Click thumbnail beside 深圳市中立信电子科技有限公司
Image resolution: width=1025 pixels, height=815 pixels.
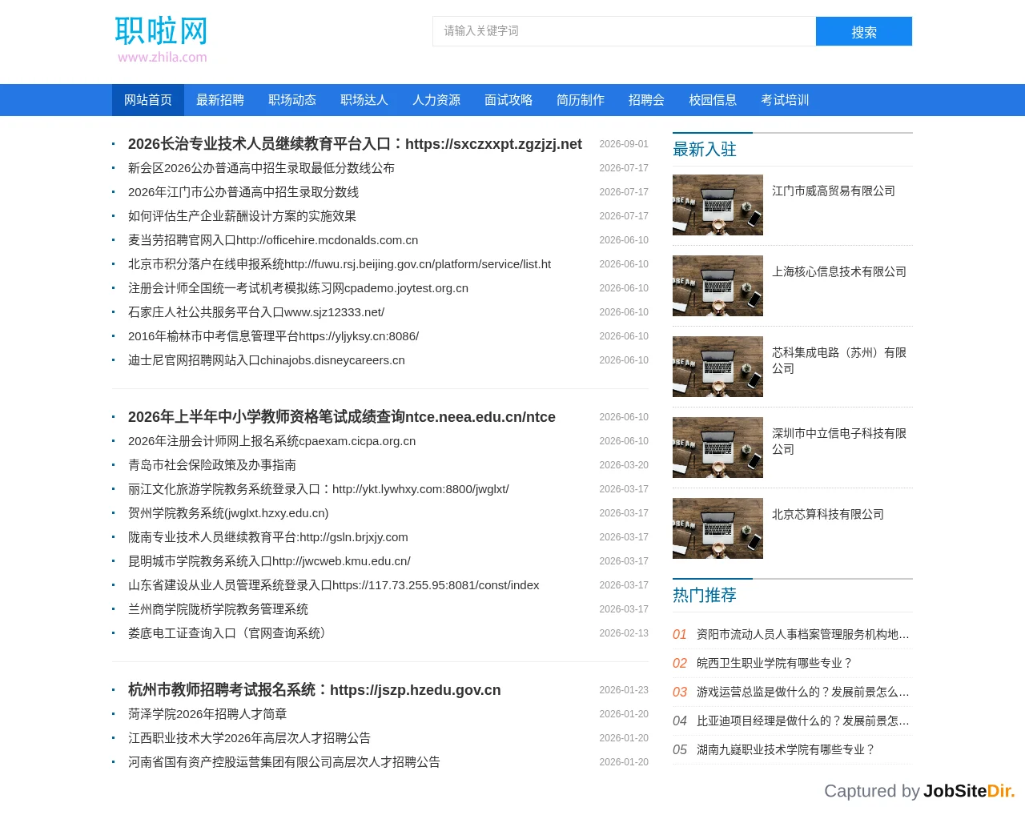coord(717,448)
